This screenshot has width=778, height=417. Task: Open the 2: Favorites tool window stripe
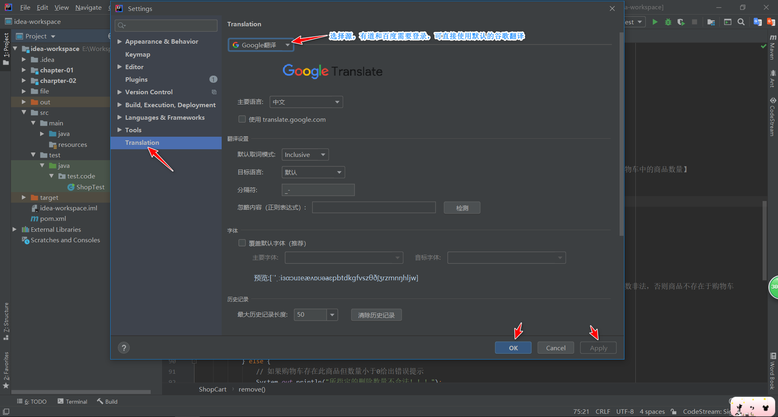point(6,370)
